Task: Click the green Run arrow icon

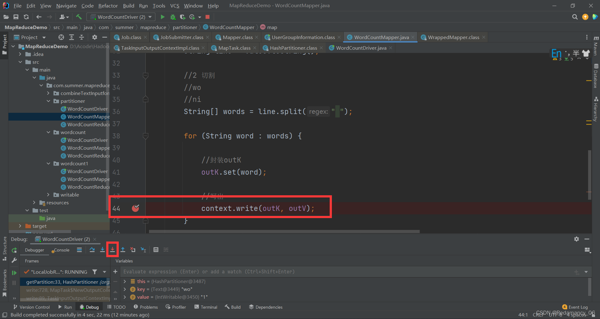Action: click(162, 17)
